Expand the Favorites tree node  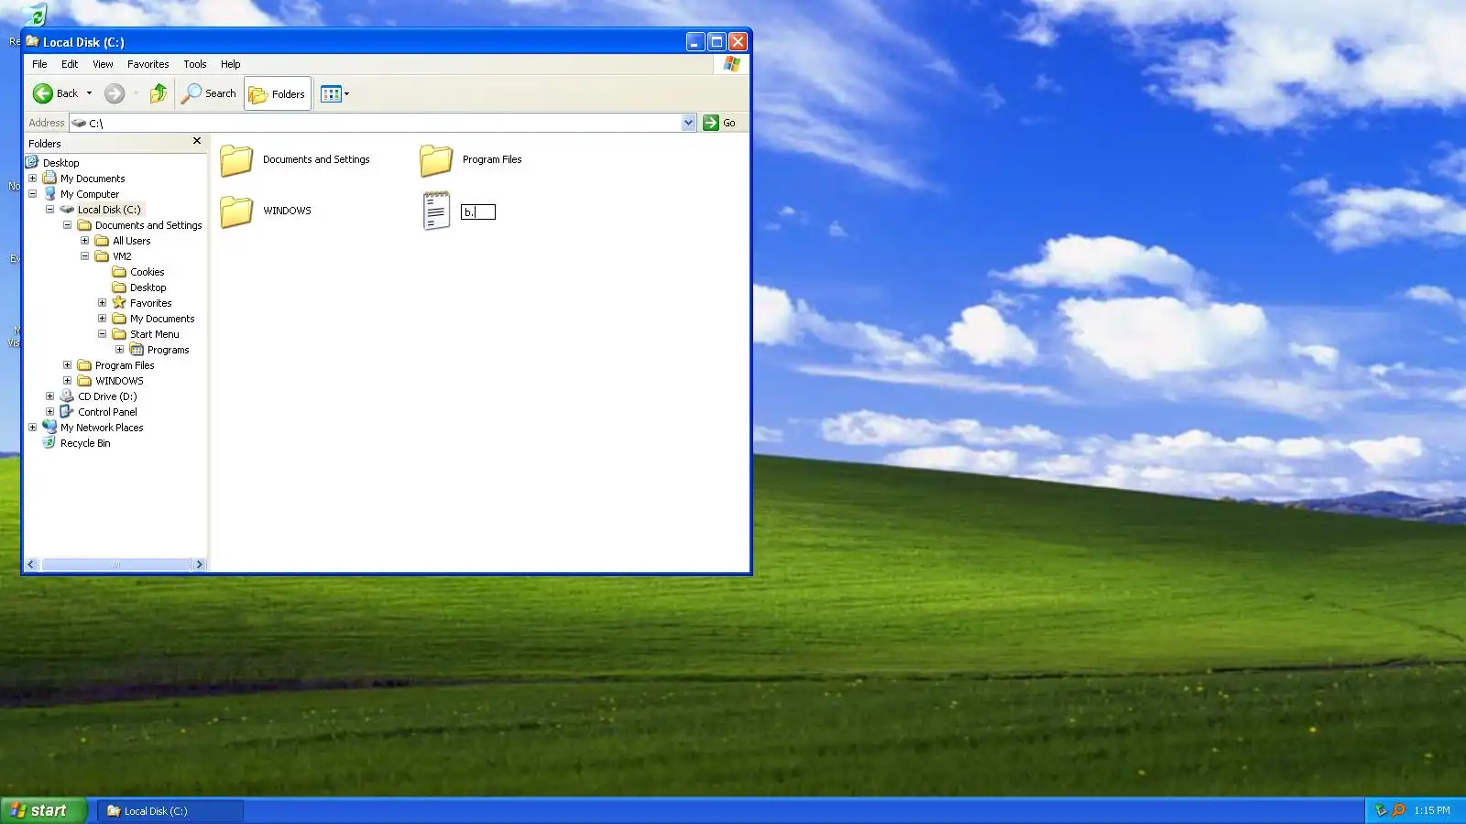click(103, 302)
